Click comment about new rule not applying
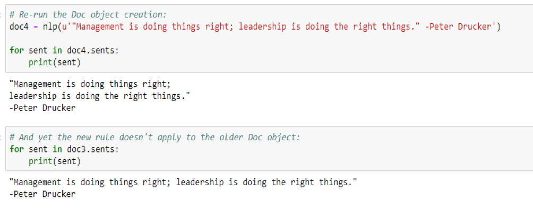The height and width of the screenshot is (209, 533). pos(154,137)
